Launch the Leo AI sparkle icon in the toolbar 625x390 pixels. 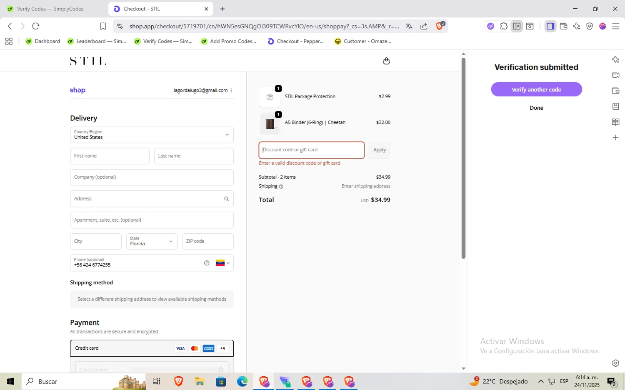(x=577, y=26)
